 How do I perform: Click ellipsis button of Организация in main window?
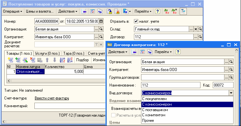coord(96,29)
